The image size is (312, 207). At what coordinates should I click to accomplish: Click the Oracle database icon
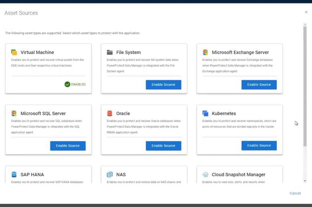[x=110, y=114]
